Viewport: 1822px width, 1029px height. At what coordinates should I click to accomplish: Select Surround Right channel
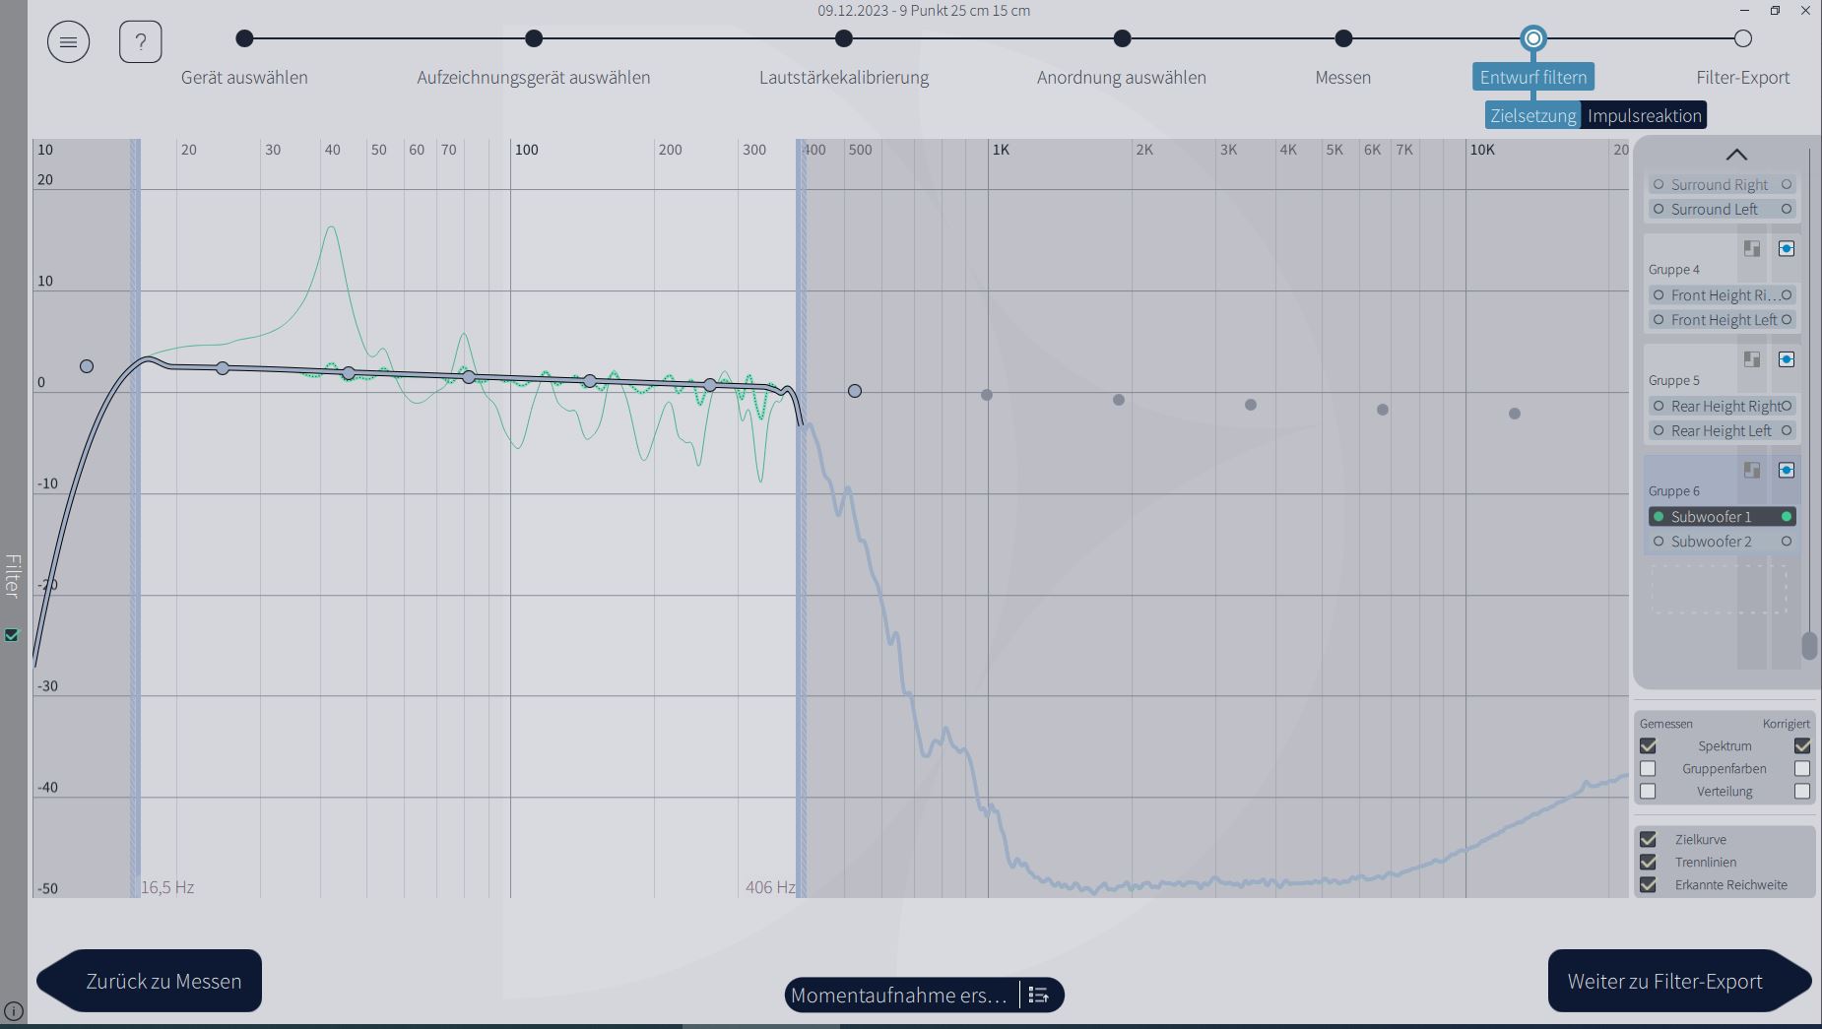[1723, 184]
